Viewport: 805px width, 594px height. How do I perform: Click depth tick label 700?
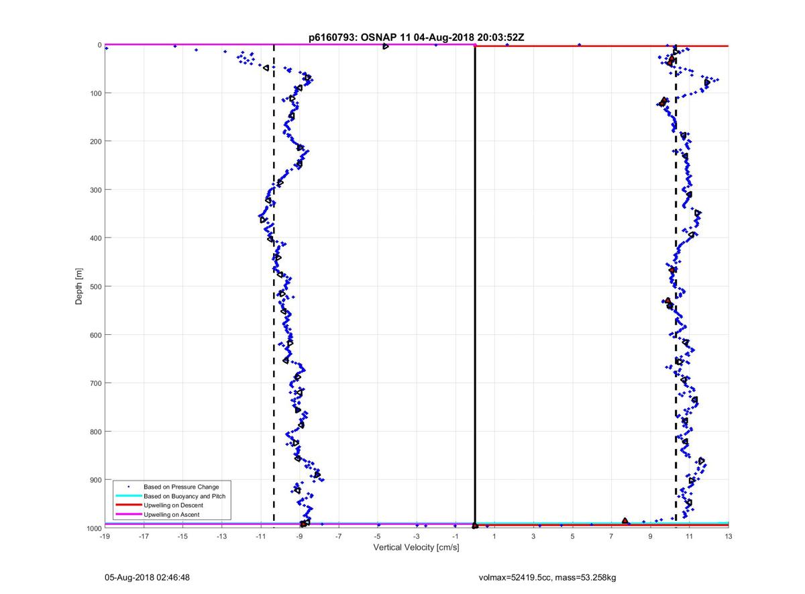pyautogui.click(x=95, y=383)
